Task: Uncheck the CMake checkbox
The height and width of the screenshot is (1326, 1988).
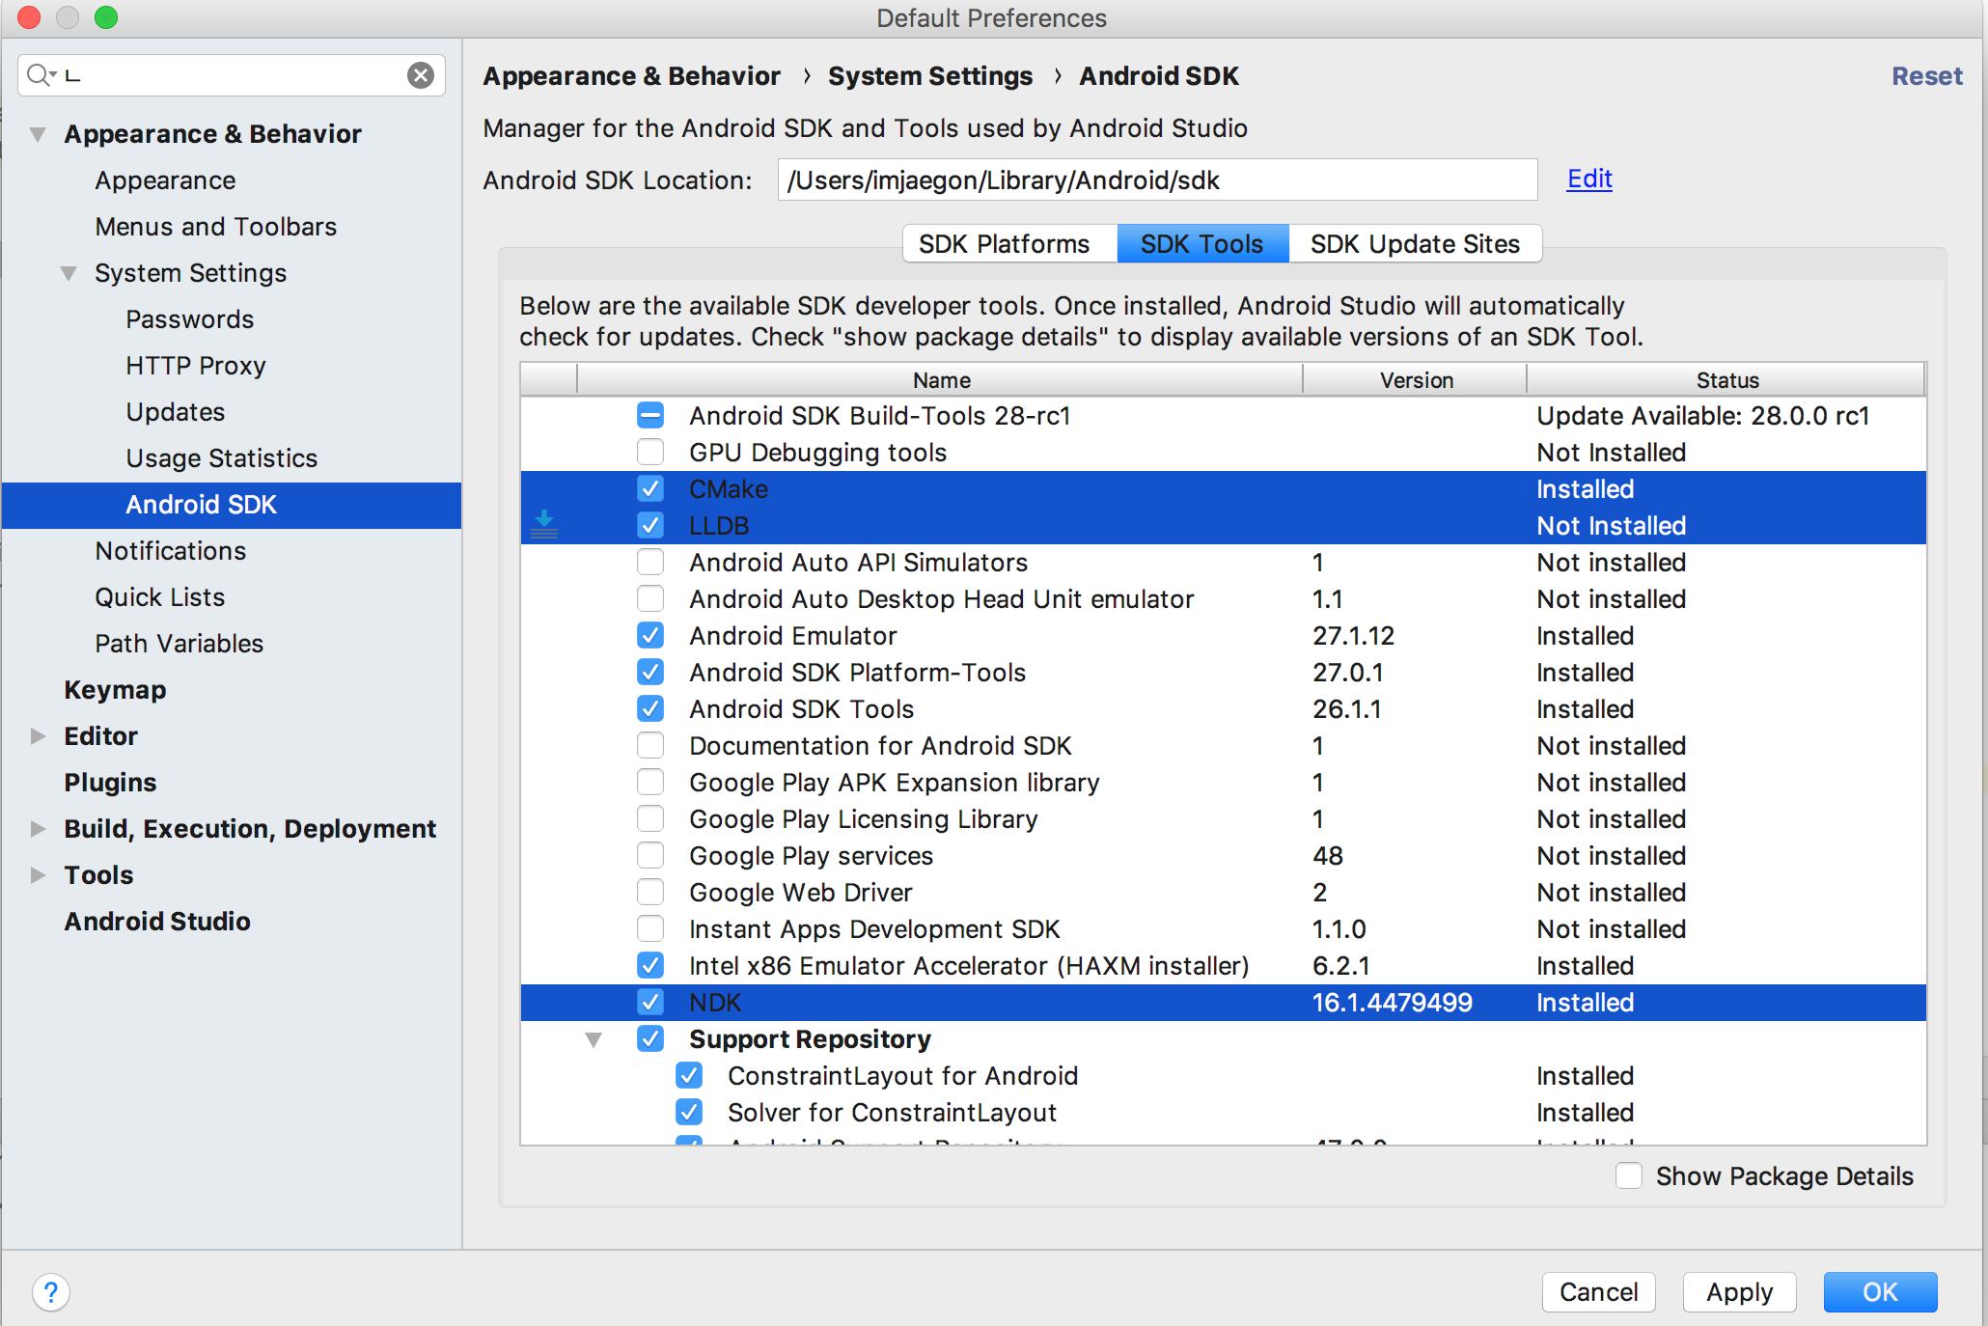Action: tap(650, 488)
